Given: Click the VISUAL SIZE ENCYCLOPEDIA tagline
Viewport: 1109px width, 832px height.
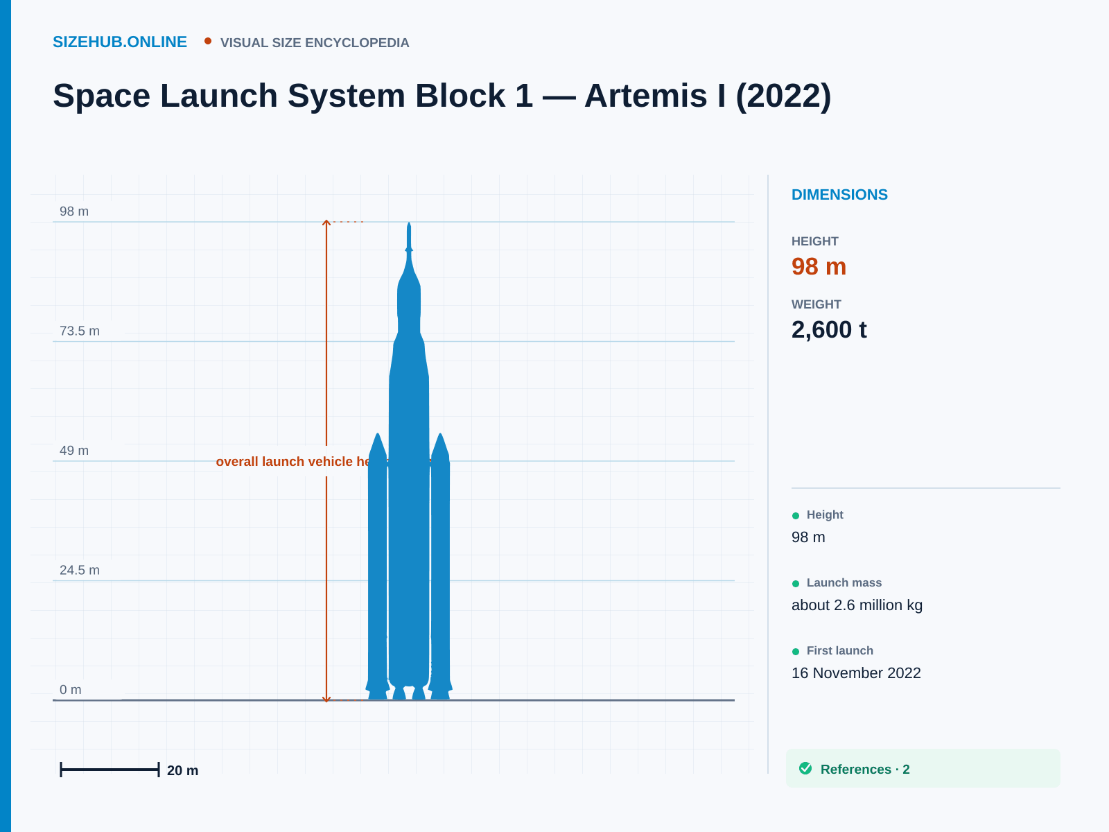Looking at the screenshot, I should [315, 43].
